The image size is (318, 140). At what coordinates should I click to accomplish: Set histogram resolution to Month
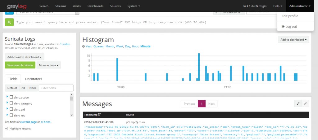click(110, 46)
